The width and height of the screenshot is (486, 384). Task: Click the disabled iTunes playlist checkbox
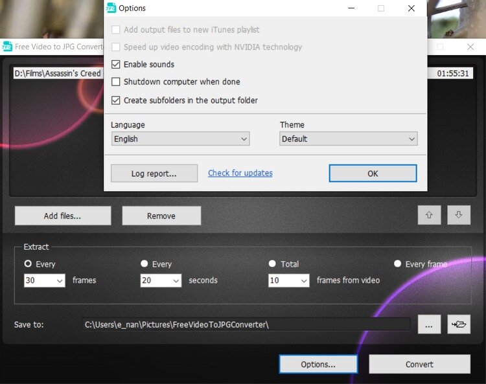coord(115,30)
